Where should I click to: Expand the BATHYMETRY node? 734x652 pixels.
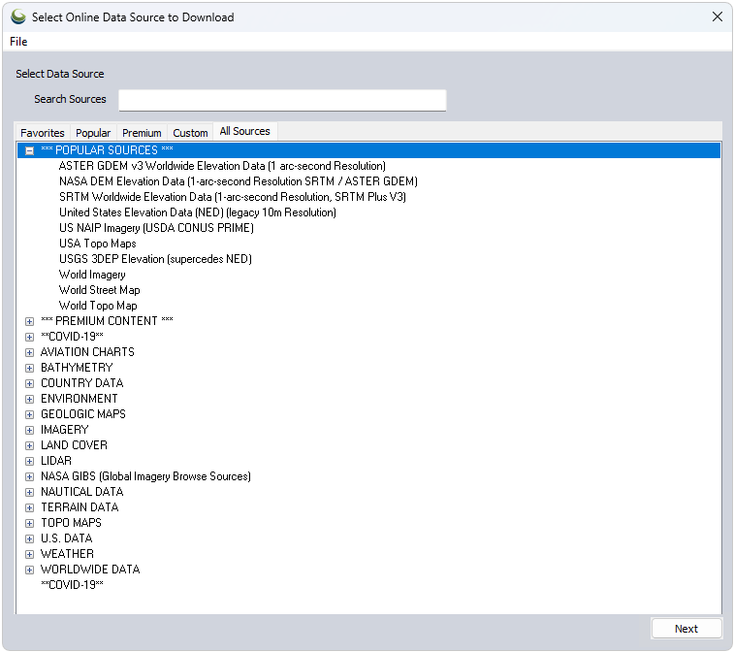tap(30, 368)
